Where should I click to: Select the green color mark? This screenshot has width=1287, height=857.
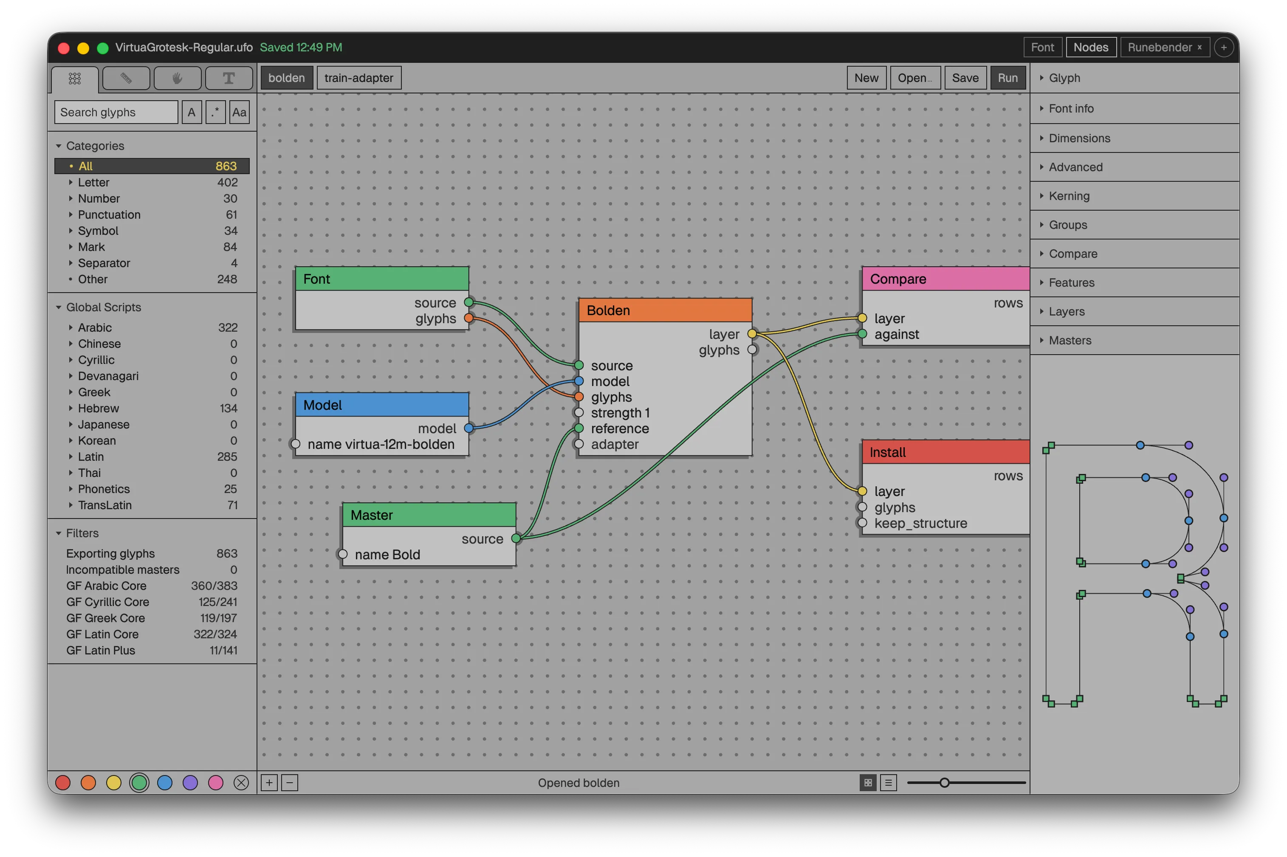tap(139, 783)
